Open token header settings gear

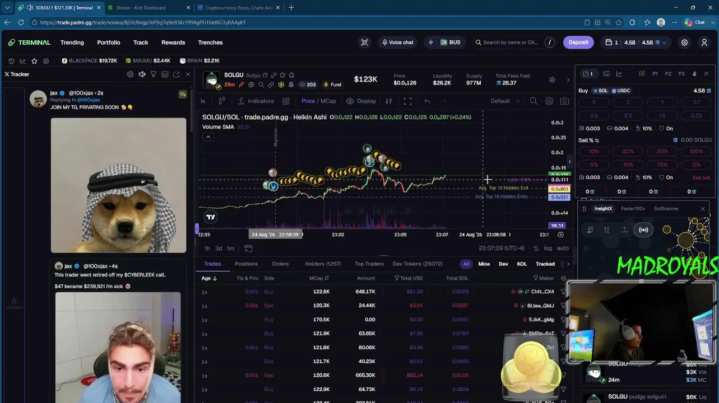[552, 79]
